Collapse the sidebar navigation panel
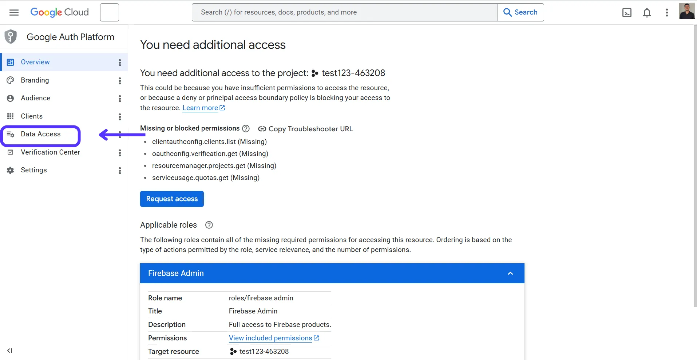Viewport: 697px width, 360px height. [10, 351]
